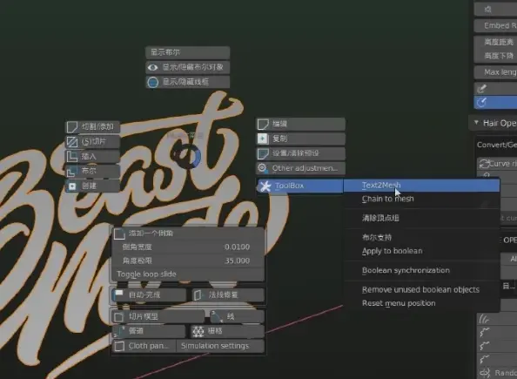Open the ToolBox menu
The width and height of the screenshot is (517, 379).
[300, 186]
